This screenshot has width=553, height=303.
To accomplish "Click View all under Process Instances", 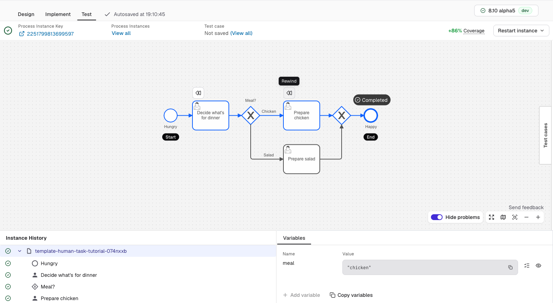I will [x=121, y=33].
